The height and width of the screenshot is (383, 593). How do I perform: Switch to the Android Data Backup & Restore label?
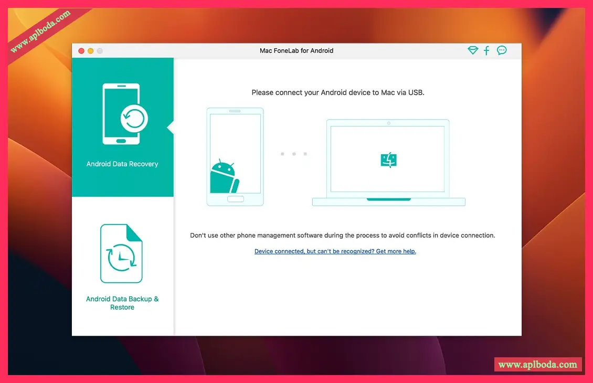tap(122, 303)
